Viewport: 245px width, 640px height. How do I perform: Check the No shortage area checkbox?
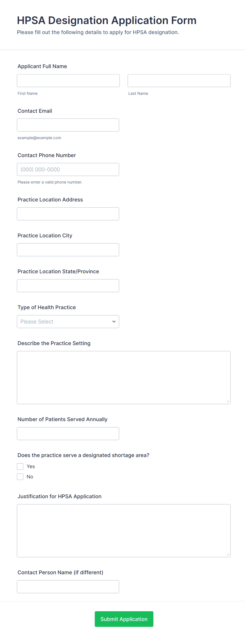point(20,477)
